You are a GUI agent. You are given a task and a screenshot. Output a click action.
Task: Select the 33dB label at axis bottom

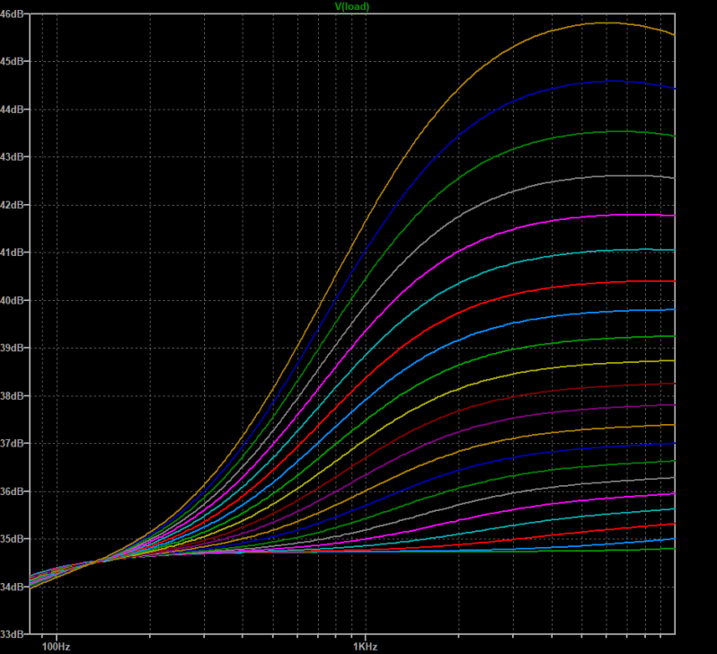(13, 634)
